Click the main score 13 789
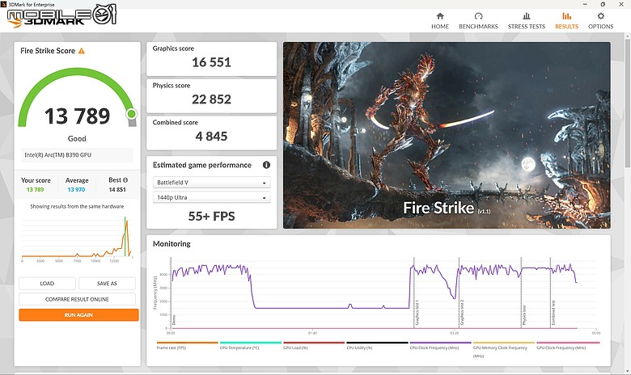 tap(77, 116)
